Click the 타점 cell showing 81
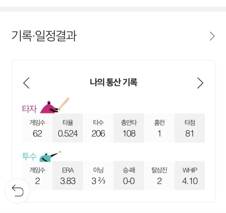The height and width of the screenshot is (213, 226). pos(190,128)
